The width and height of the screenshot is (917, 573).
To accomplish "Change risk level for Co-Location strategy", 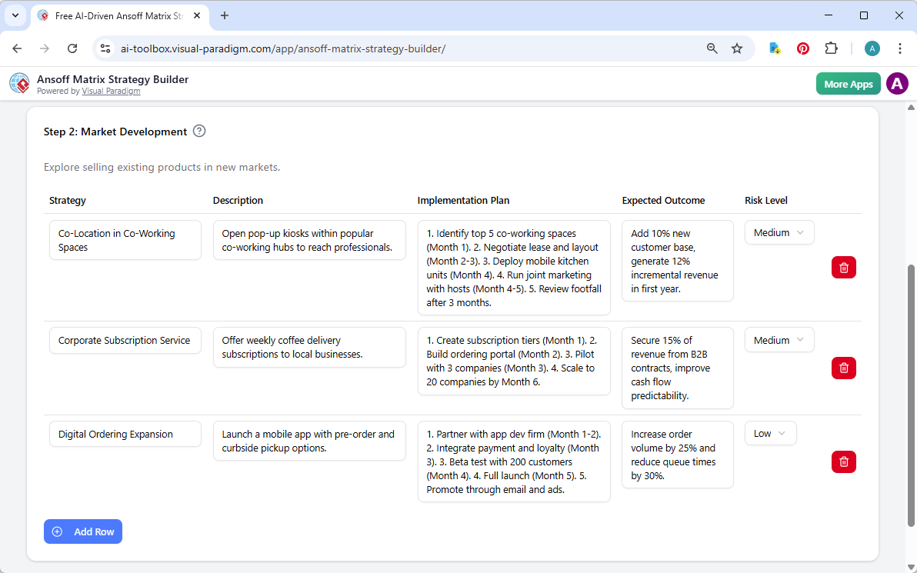I will click(779, 232).
